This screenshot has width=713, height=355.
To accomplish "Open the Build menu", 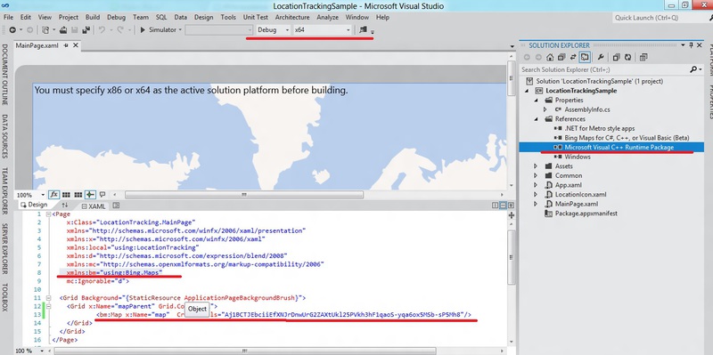I will coord(93,17).
